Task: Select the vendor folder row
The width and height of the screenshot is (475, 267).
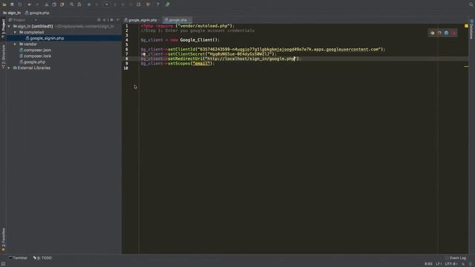Action: click(x=65, y=44)
